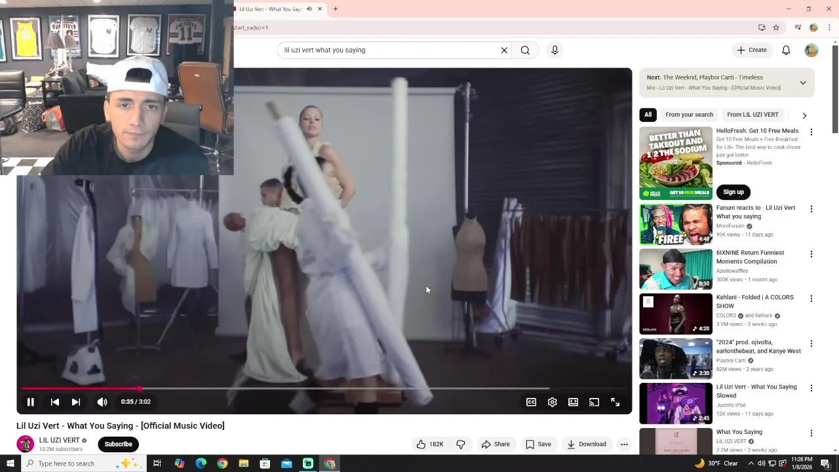This screenshot has width=839, height=472.
Task: Close the Lil Uzi Vert browser tab
Action: 320,9
